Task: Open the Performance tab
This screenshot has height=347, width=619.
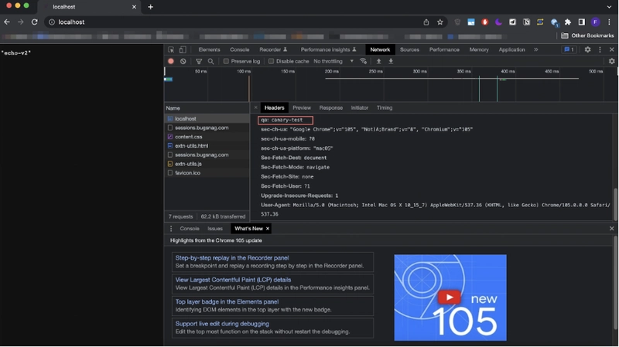Action: (444, 49)
